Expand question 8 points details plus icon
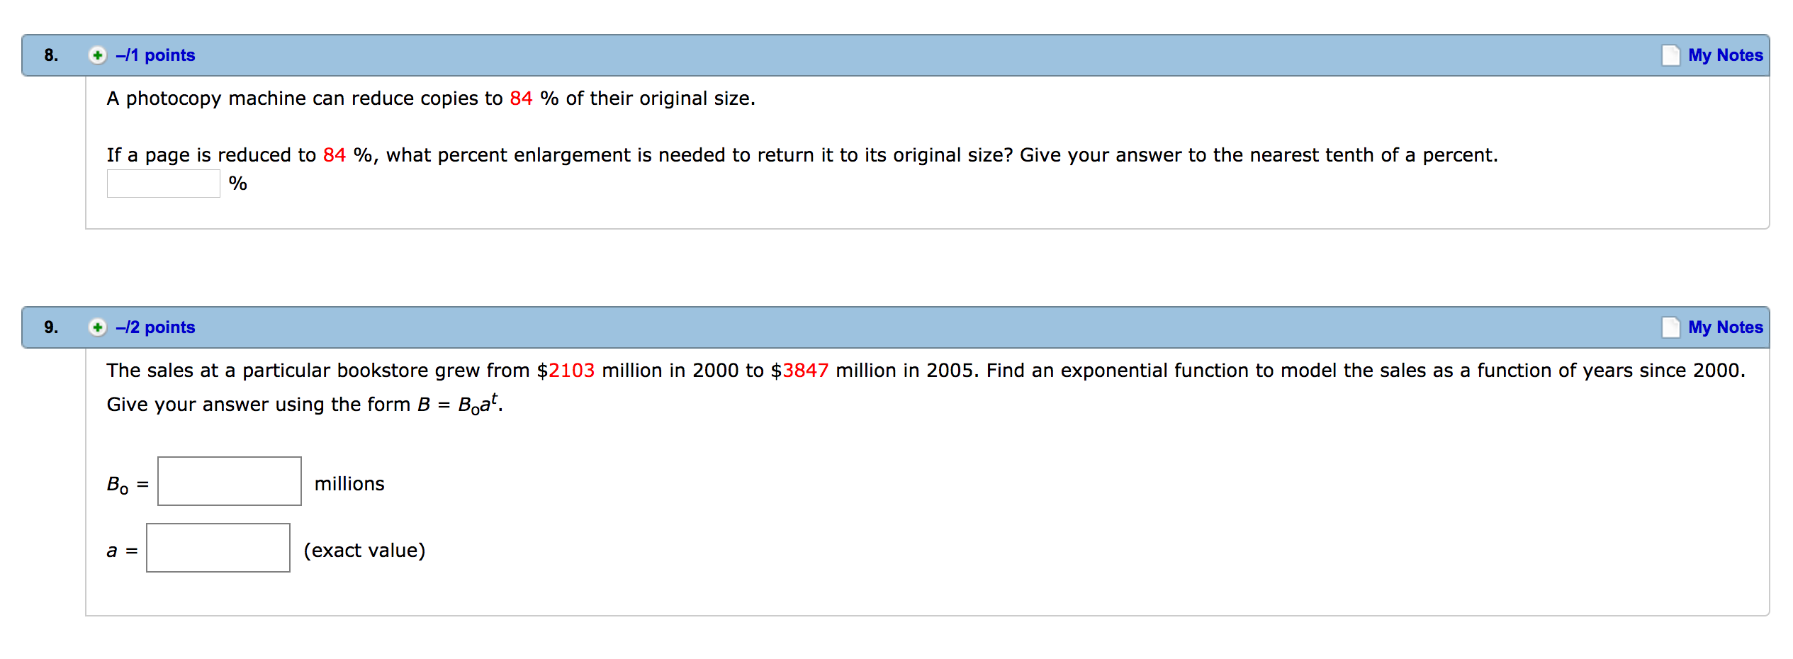1793x659 pixels. 97,55
